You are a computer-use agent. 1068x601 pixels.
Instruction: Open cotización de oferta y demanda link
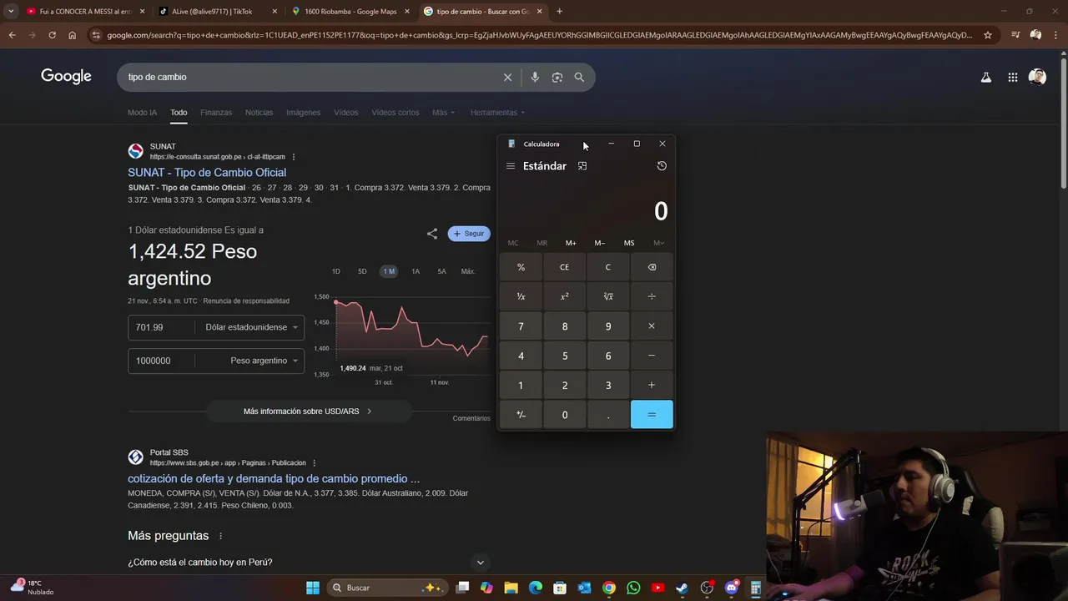point(274,479)
